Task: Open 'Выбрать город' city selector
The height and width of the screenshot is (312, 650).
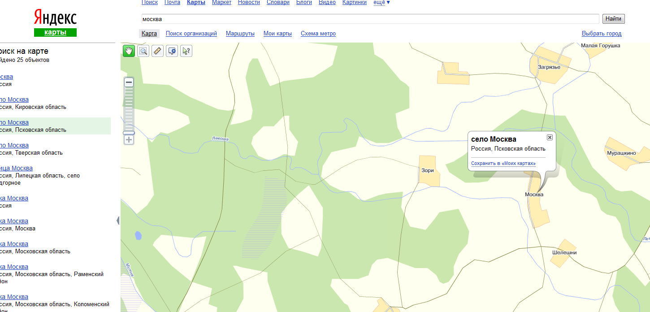Action: pyautogui.click(x=601, y=34)
